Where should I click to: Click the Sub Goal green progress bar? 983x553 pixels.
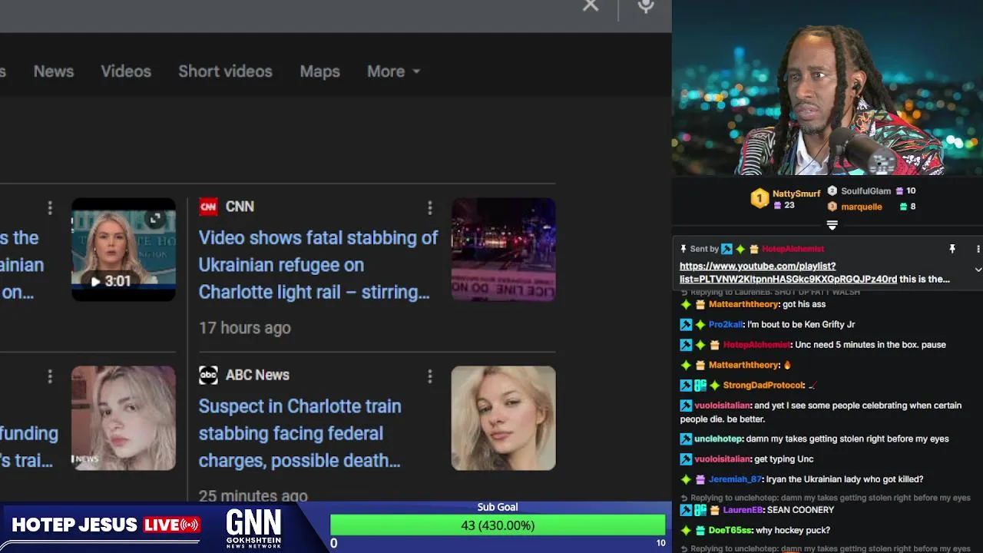point(498,525)
